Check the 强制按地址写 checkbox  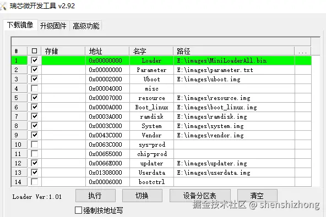click(78, 210)
